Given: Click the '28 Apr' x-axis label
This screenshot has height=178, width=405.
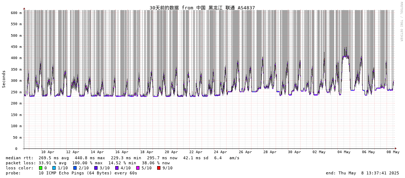Looking at the screenshot, I should [x=270, y=152].
